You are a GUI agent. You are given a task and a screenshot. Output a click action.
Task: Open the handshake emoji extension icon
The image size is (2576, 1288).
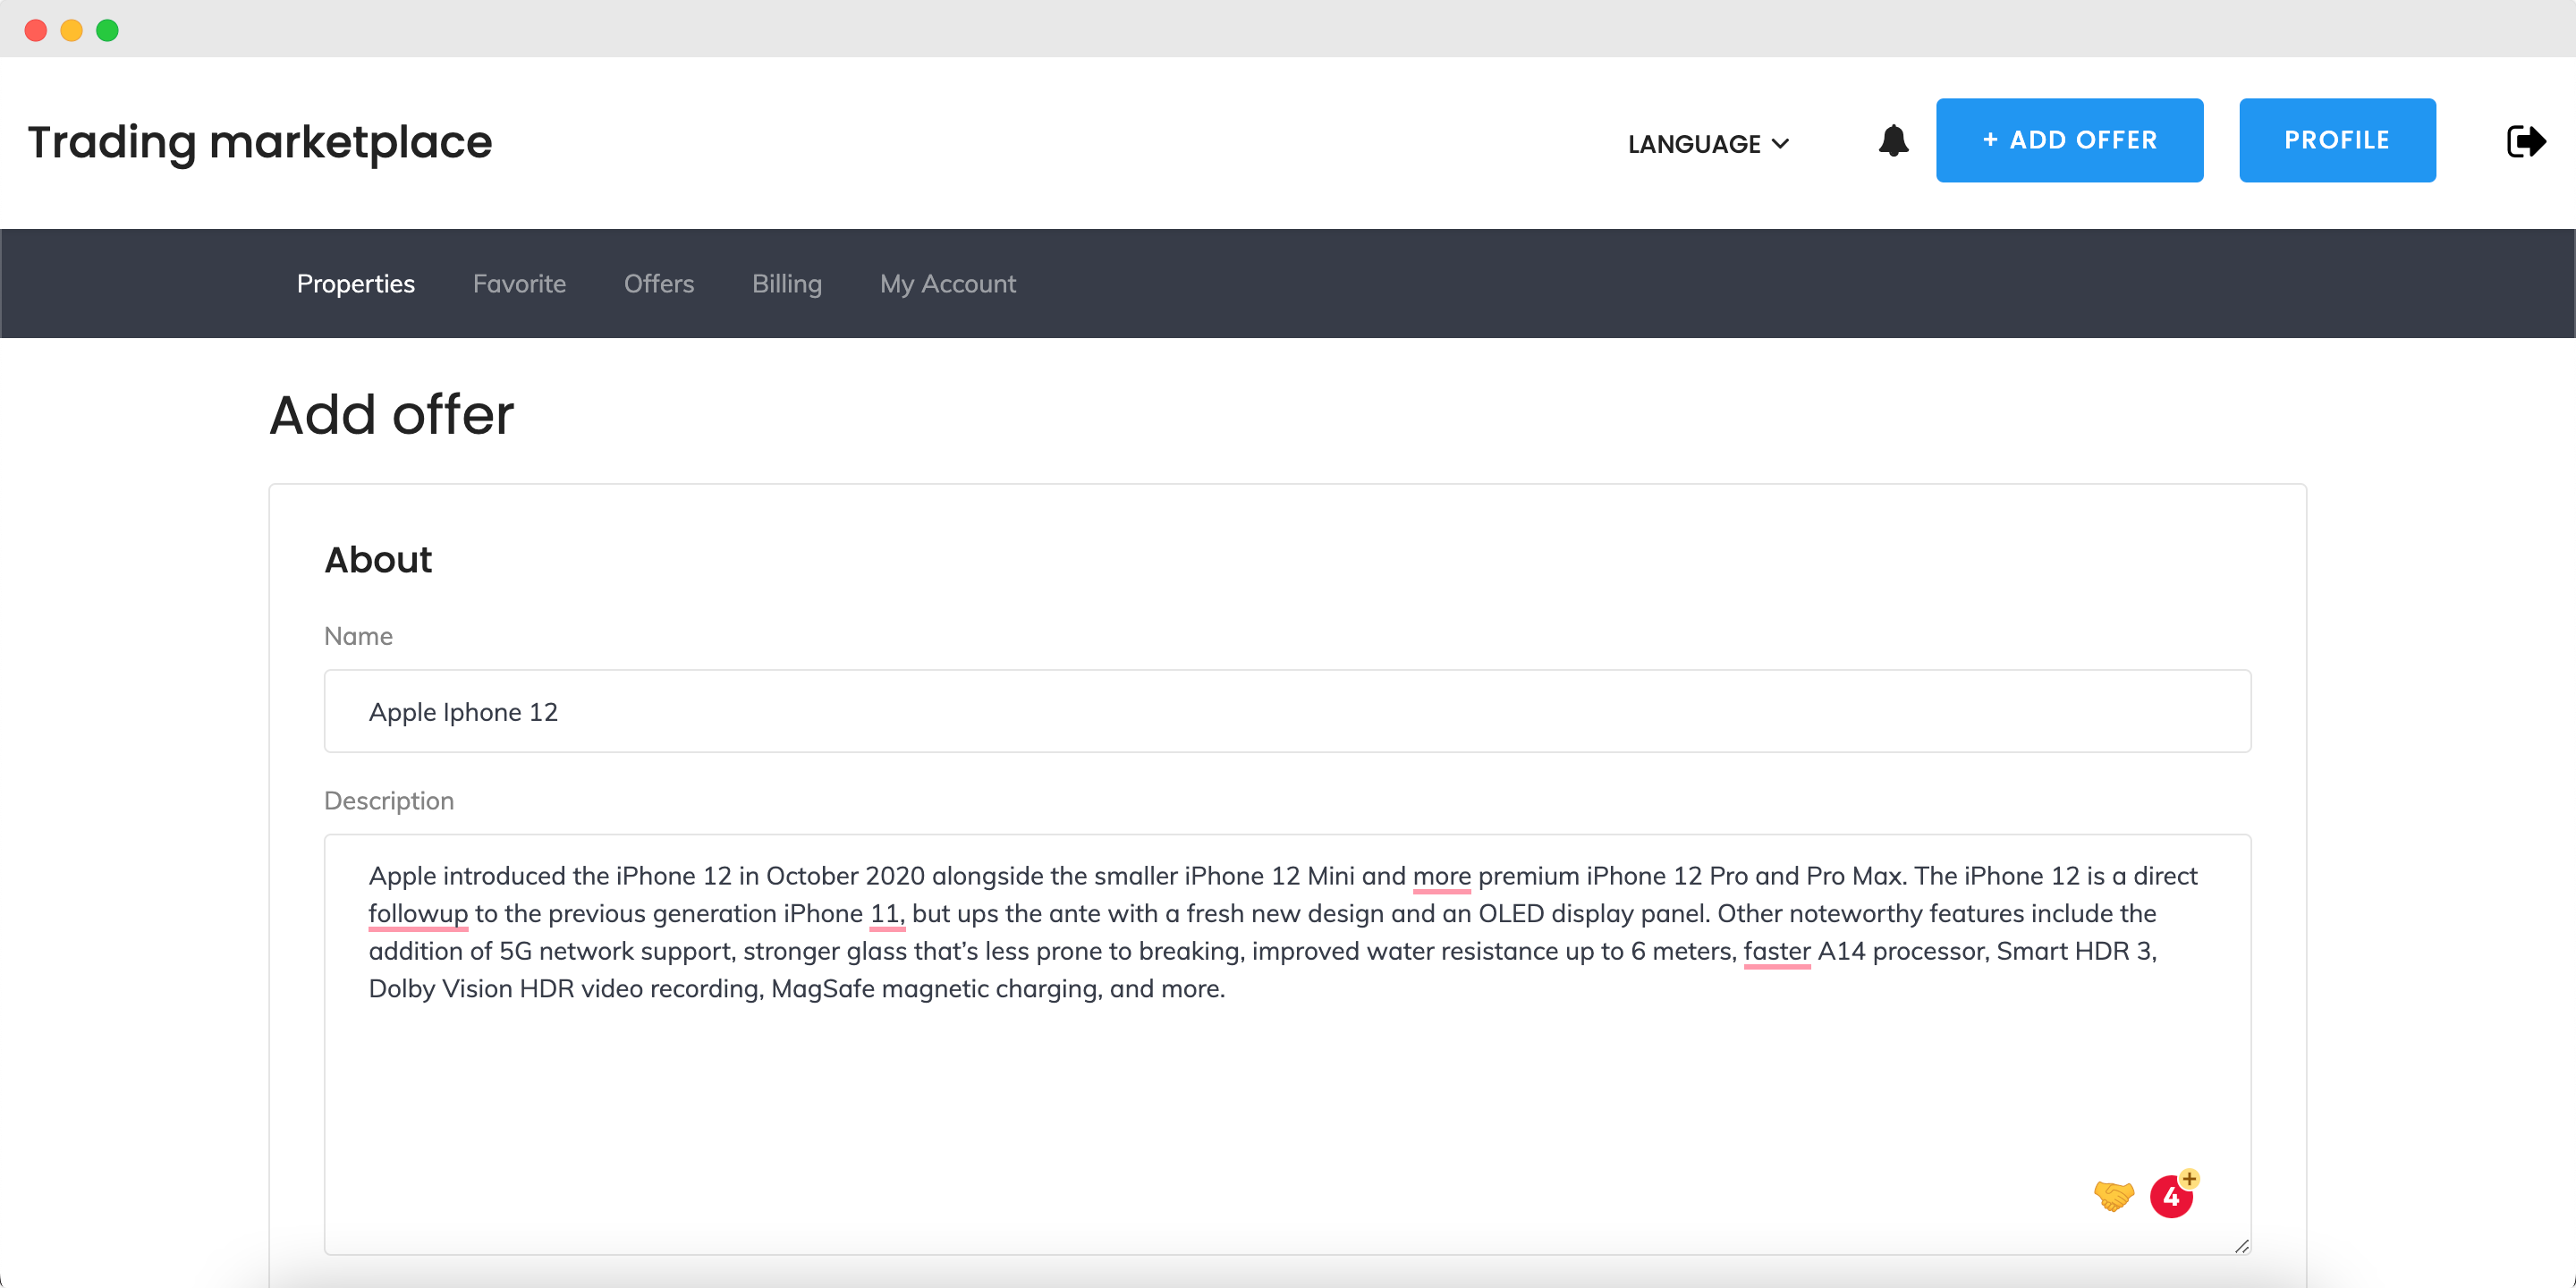pyautogui.click(x=2113, y=1195)
